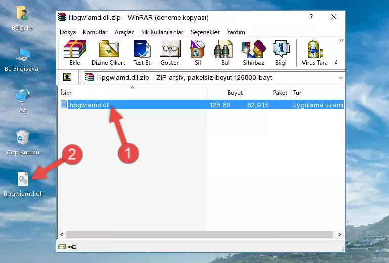
Task: Click the 62,915 packed size cell
Action: 258,105
